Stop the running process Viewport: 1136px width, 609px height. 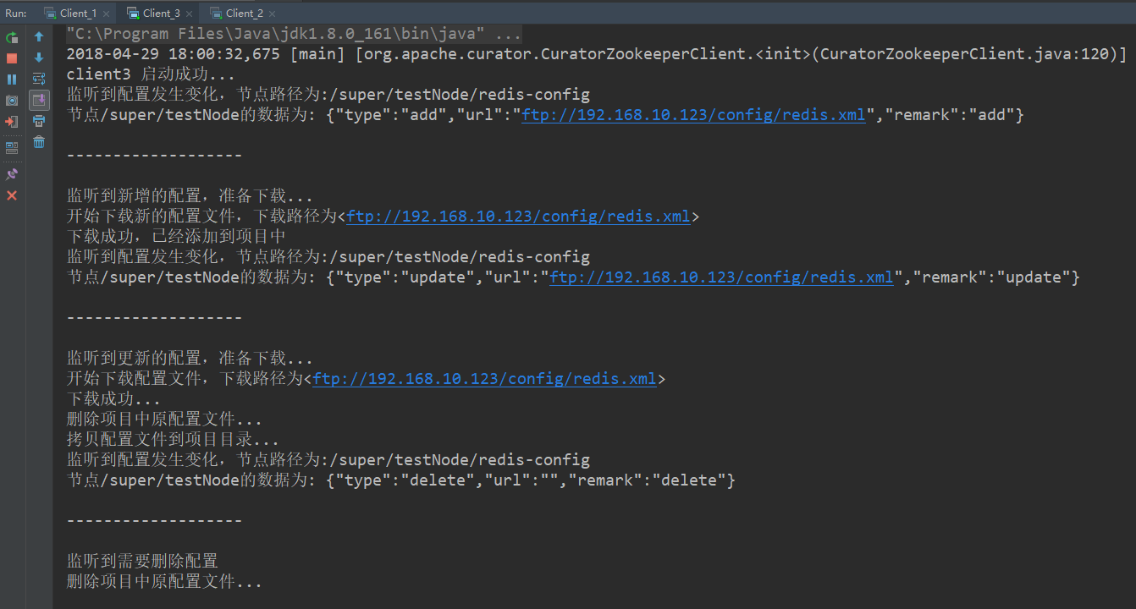coord(12,58)
